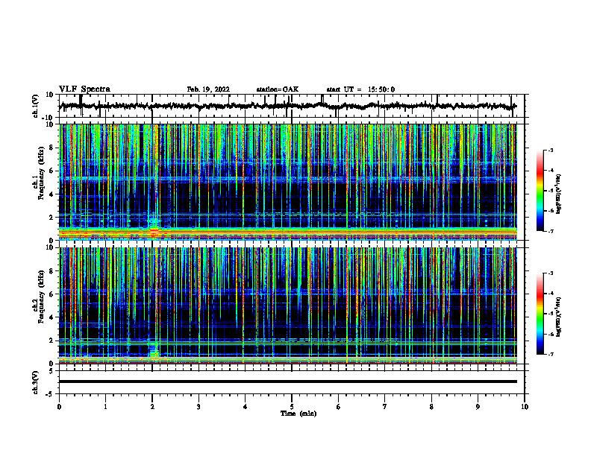Click the ch.1 spectrogram color scale bar
Viewport: 591px width, 456px height.
click(x=540, y=191)
